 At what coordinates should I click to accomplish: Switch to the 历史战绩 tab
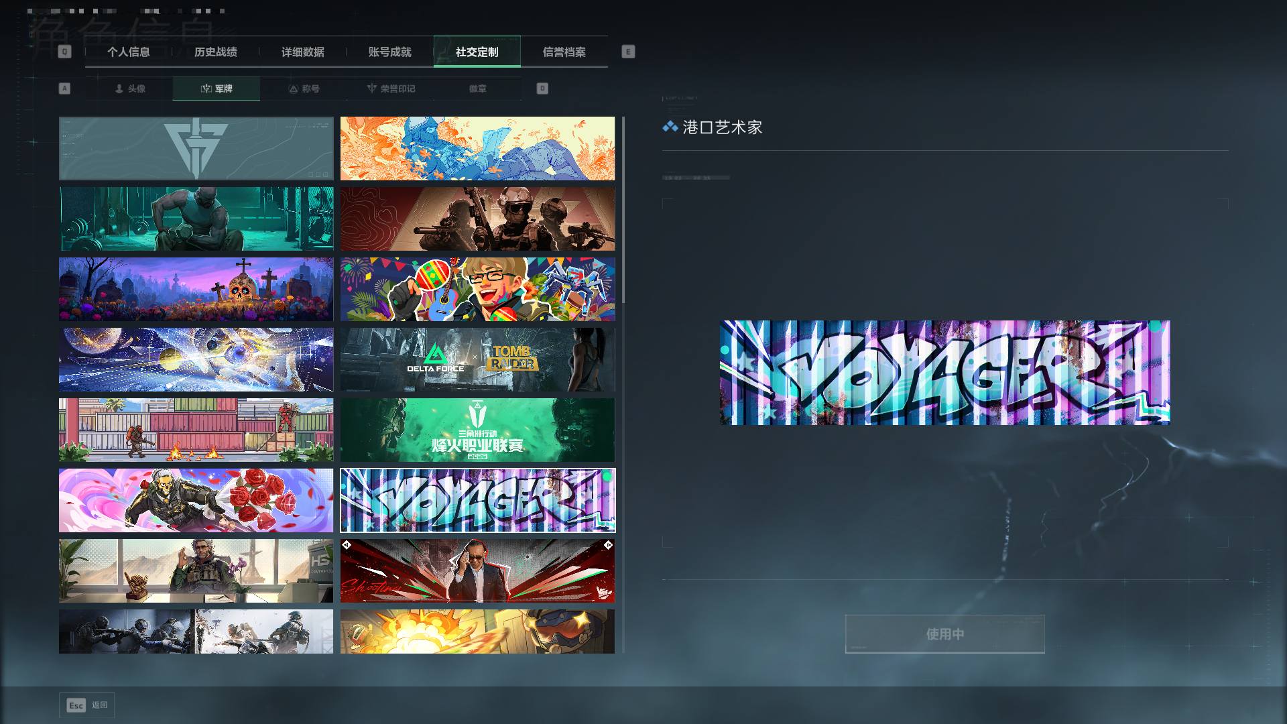[215, 52]
